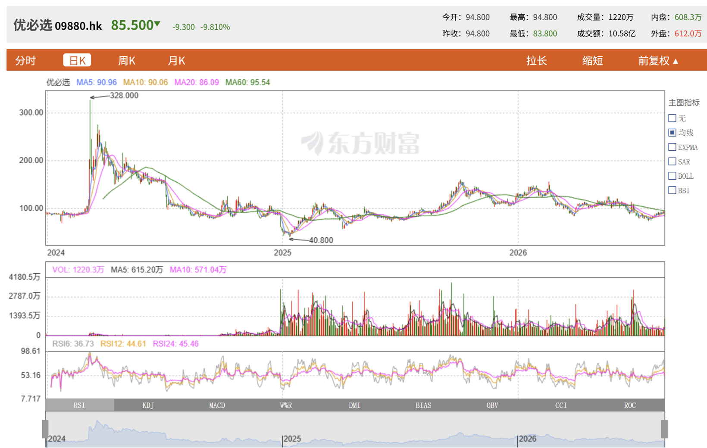Screen dimensions: 707x448
Task: Enable the BBI indicator checkbox
Action: tap(672, 190)
